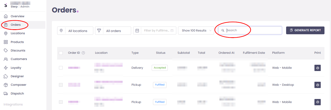The image size is (331, 110).
Task: Click the Accepted status badge
Action: 160,68
